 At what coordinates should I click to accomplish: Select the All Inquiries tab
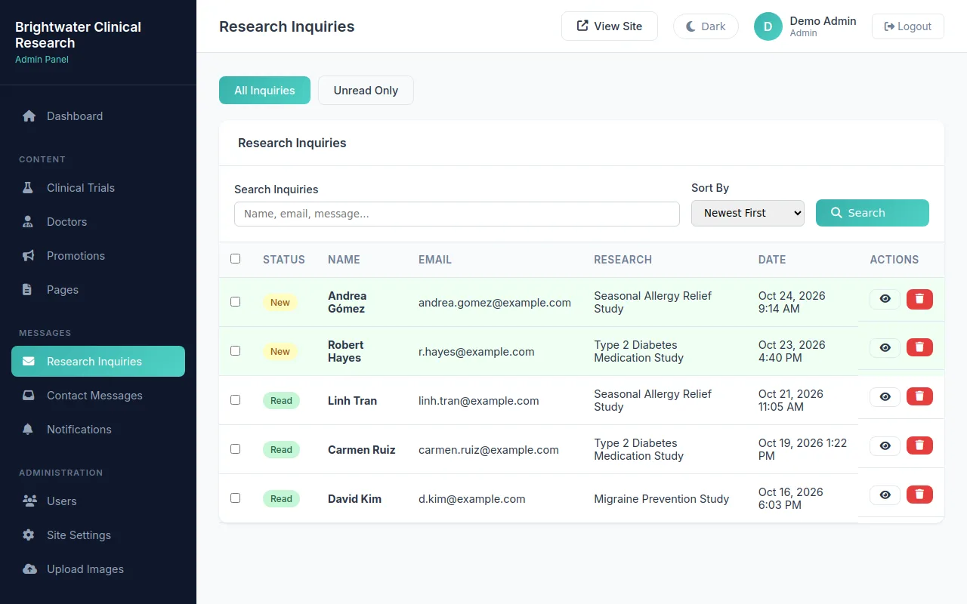coord(264,91)
